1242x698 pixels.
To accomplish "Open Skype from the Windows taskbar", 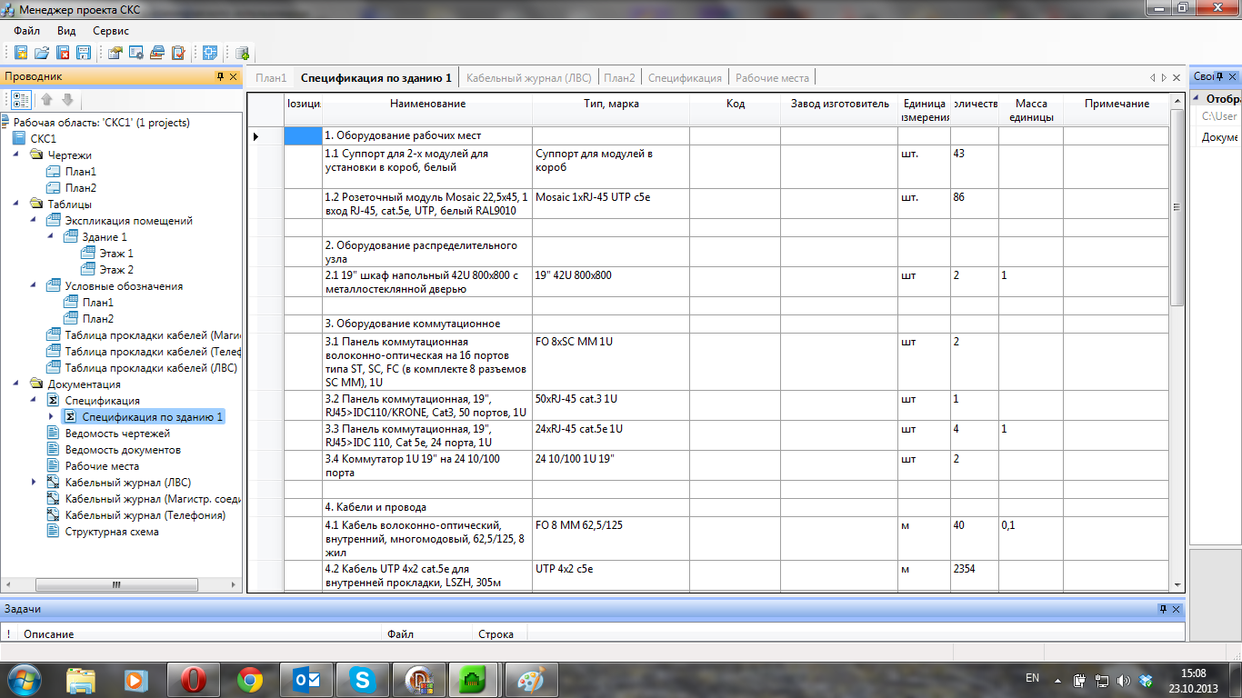I will 363,679.
